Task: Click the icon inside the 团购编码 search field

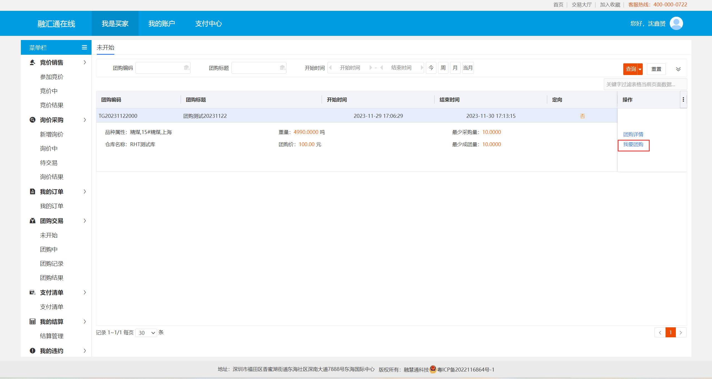Action: 187,68
